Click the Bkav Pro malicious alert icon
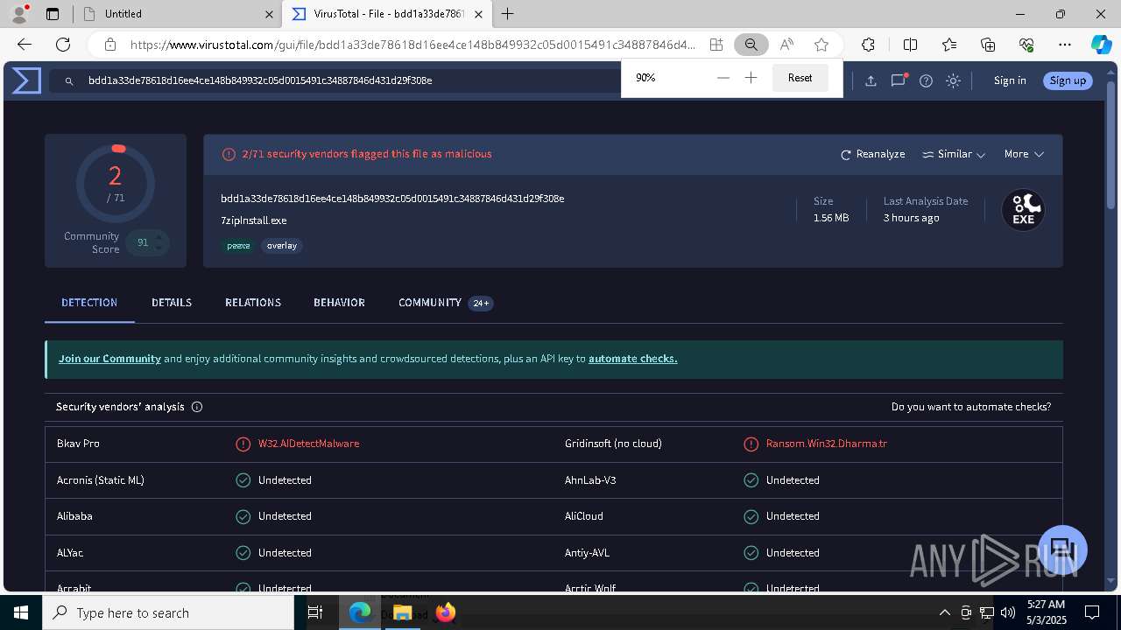 [243, 444]
